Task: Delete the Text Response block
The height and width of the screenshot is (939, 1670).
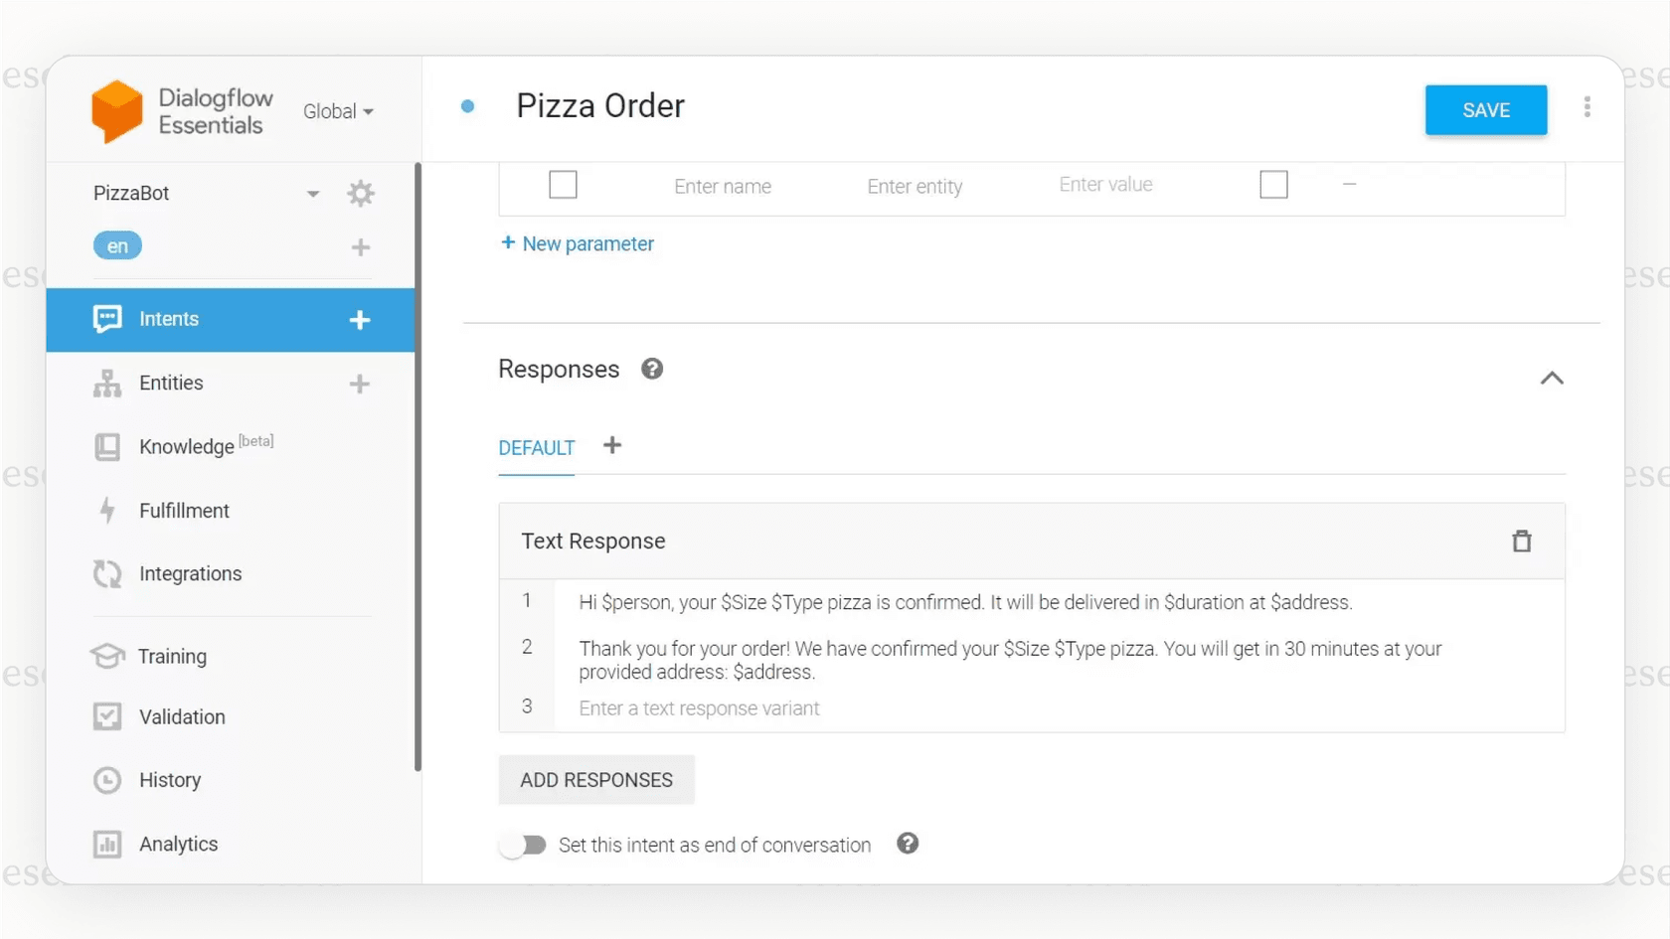Action: pyautogui.click(x=1521, y=541)
